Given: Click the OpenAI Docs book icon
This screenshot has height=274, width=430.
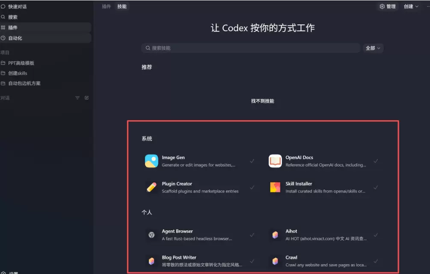Looking at the screenshot, I should pos(275,161).
